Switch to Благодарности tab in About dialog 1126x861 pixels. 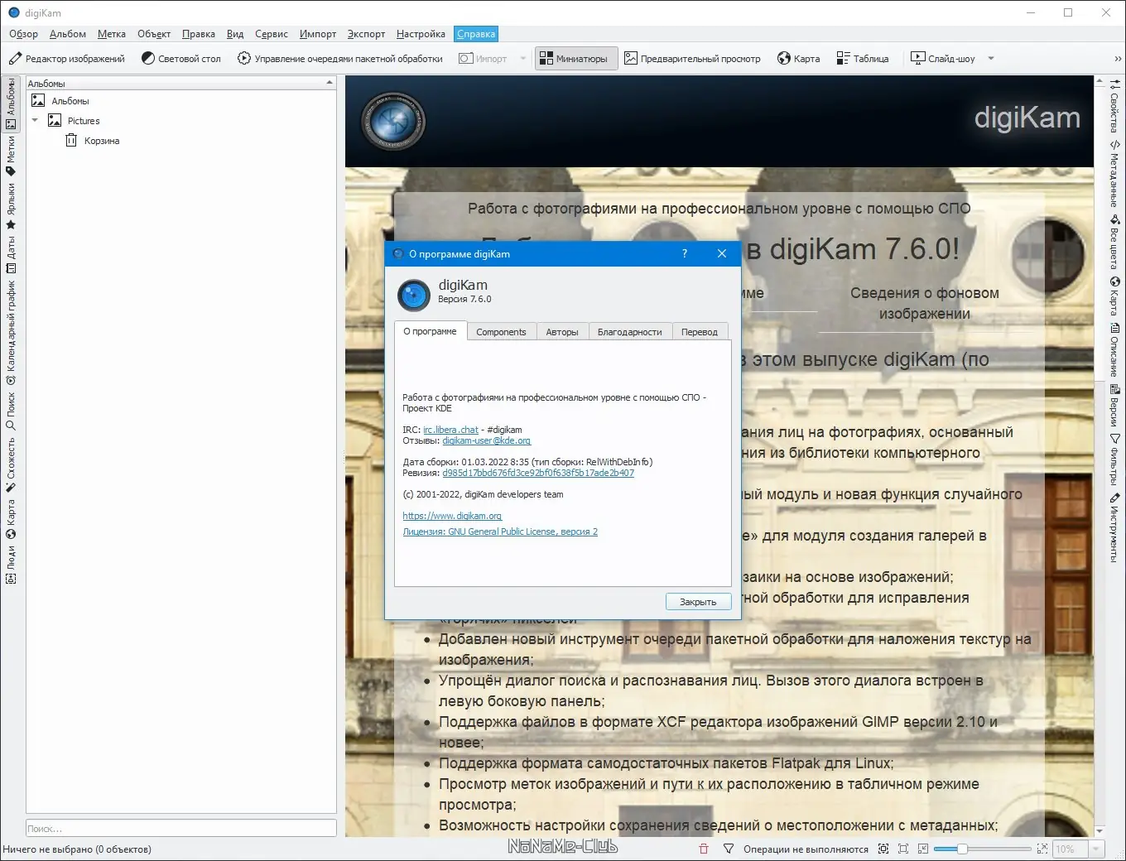pyautogui.click(x=630, y=332)
